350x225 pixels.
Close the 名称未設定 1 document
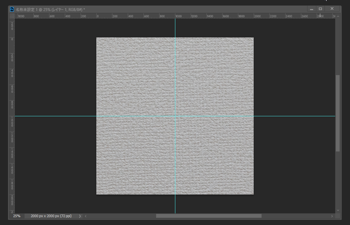(x=332, y=9)
